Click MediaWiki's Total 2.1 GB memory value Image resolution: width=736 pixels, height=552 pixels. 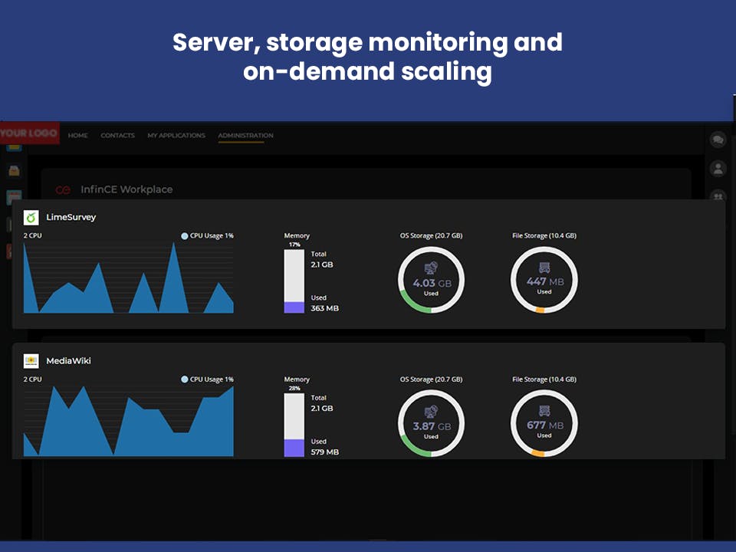(322, 409)
